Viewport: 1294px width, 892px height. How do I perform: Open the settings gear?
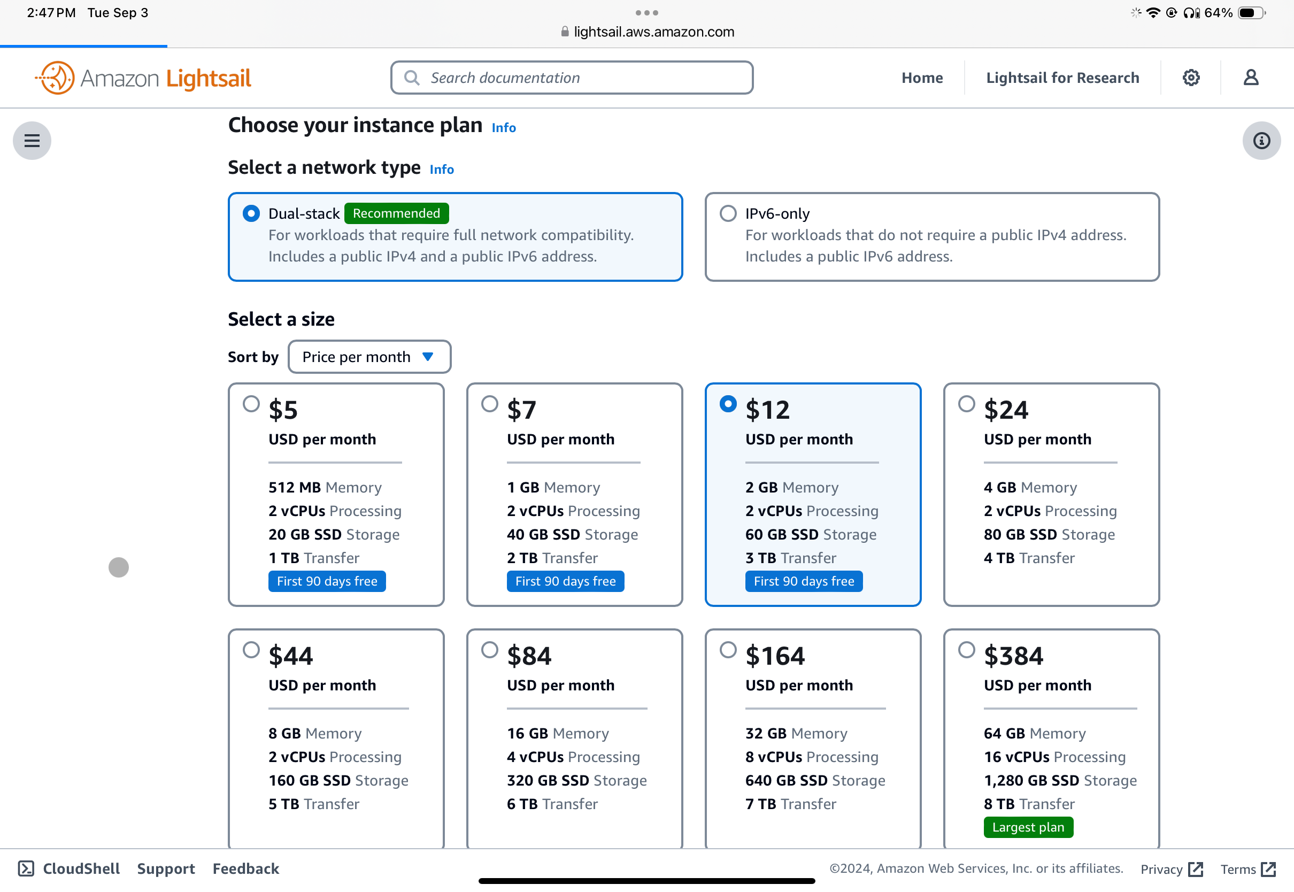pos(1191,78)
